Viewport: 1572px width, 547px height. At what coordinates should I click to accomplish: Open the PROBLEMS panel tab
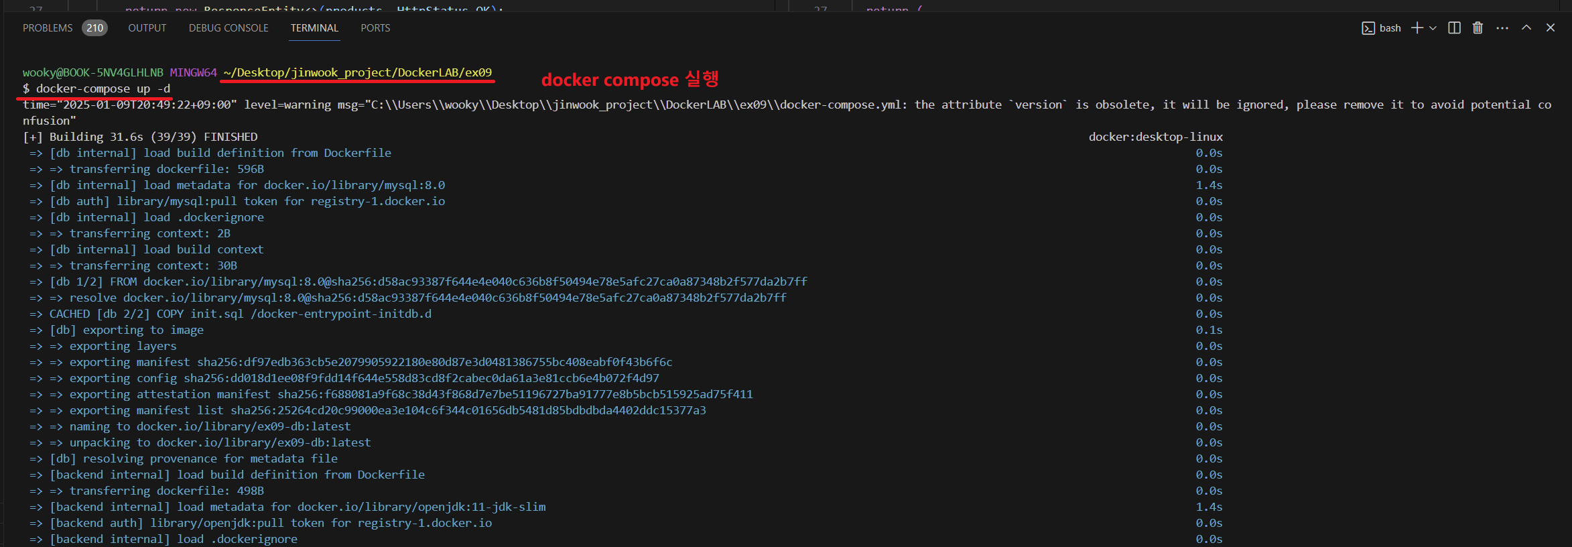pyautogui.click(x=48, y=28)
